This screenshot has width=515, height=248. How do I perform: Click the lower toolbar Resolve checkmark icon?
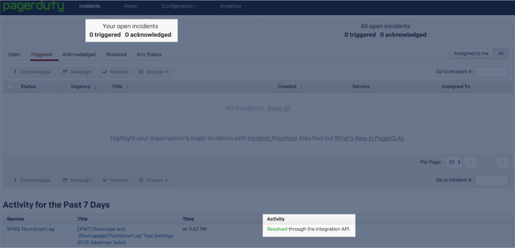tap(104, 180)
